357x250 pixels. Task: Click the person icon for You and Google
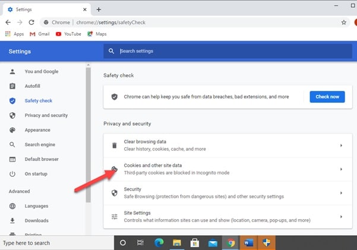click(x=12, y=71)
